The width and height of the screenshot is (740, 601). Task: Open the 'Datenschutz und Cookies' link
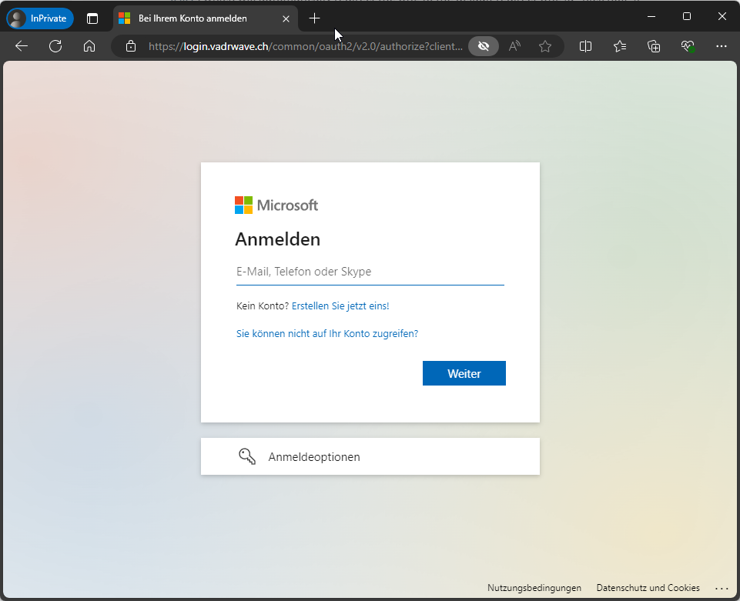click(648, 588)
